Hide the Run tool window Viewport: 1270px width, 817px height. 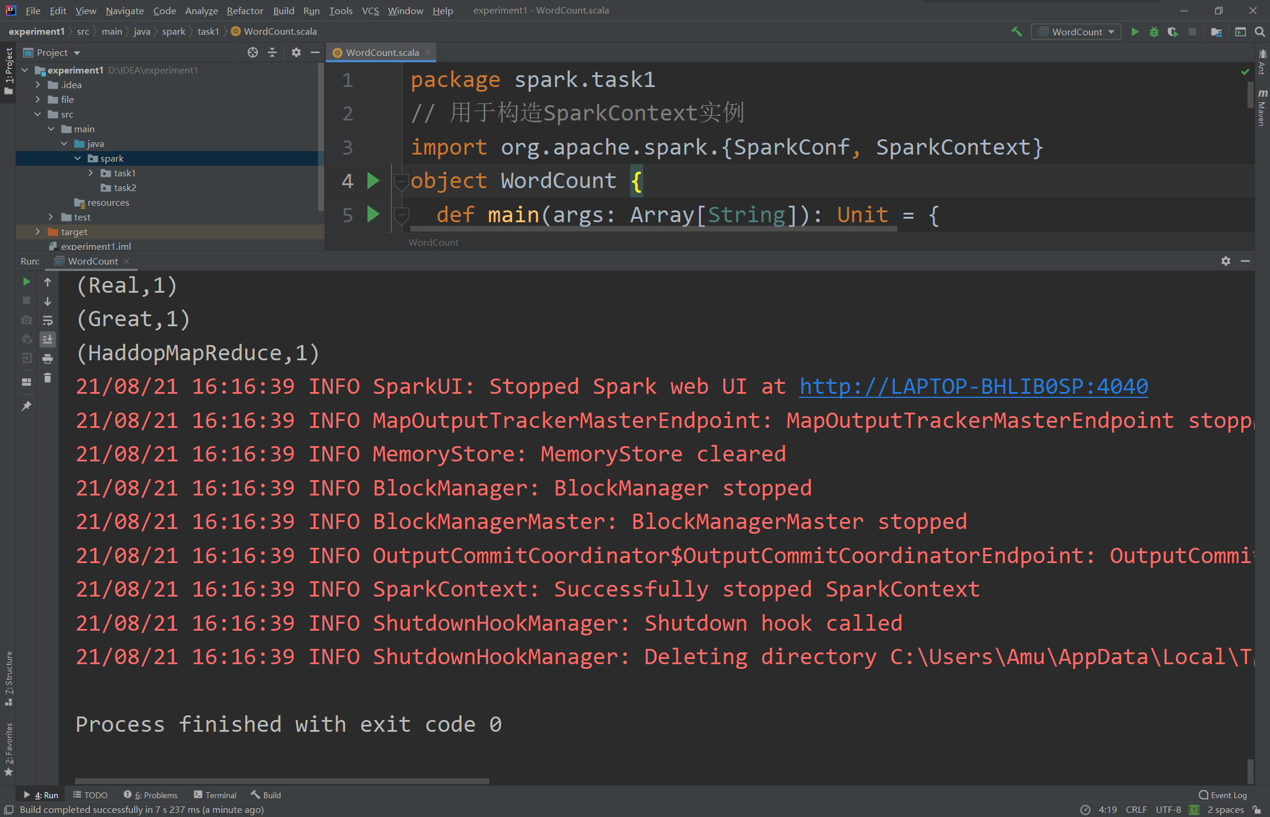(x=1245, y=261)
